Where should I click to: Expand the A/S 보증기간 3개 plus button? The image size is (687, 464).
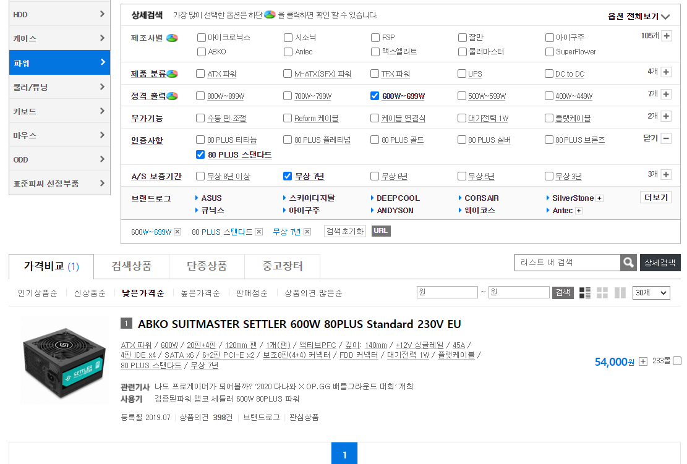[x=666, y=174]
